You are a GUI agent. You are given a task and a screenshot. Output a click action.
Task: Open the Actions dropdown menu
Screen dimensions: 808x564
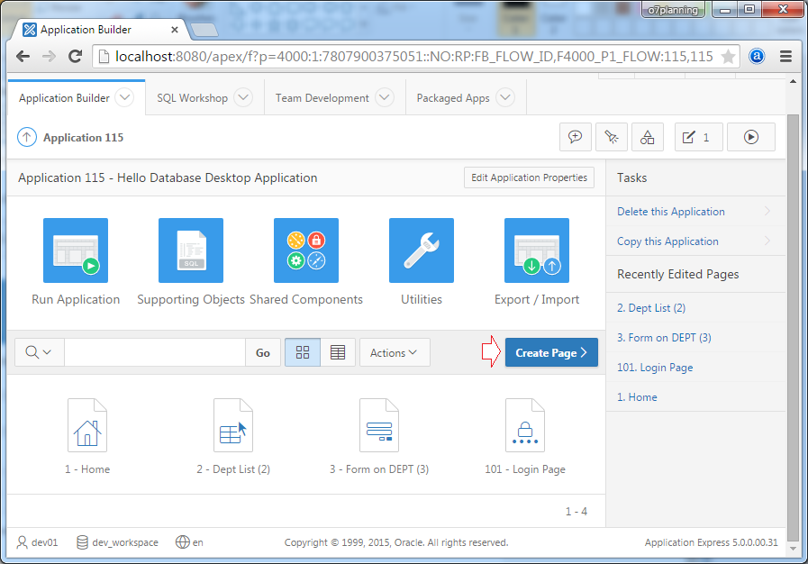395,352
